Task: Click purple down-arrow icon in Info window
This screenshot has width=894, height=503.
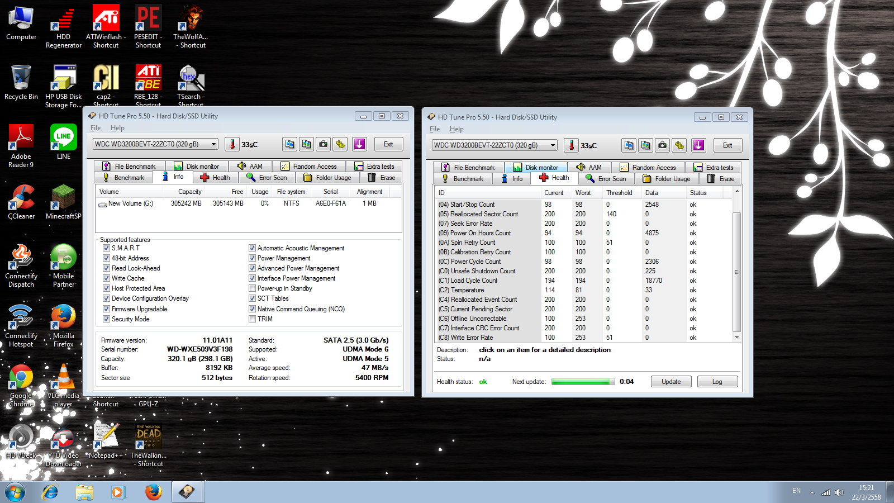Action: pyautogui.click(x=359, y=144)
